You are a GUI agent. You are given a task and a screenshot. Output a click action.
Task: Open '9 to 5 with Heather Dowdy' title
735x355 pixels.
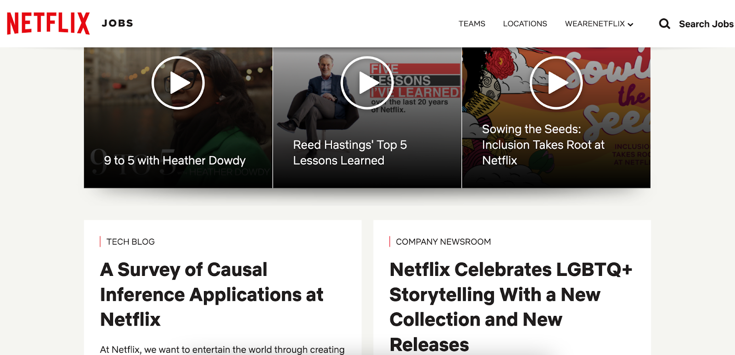tap(175, 160)
